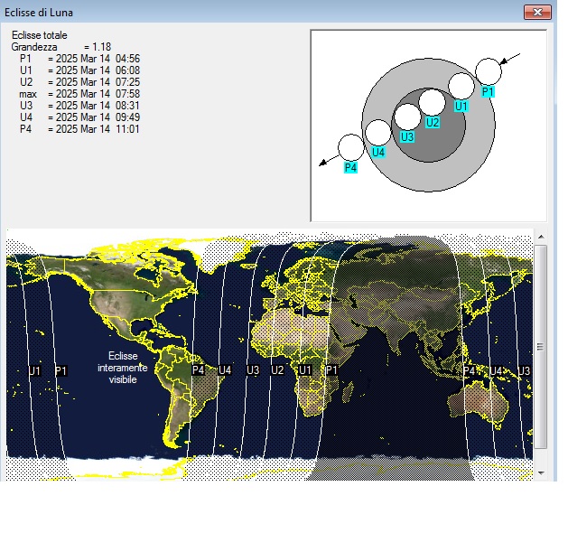Select the cyan U4 label in the diagram

click(378, 152)
